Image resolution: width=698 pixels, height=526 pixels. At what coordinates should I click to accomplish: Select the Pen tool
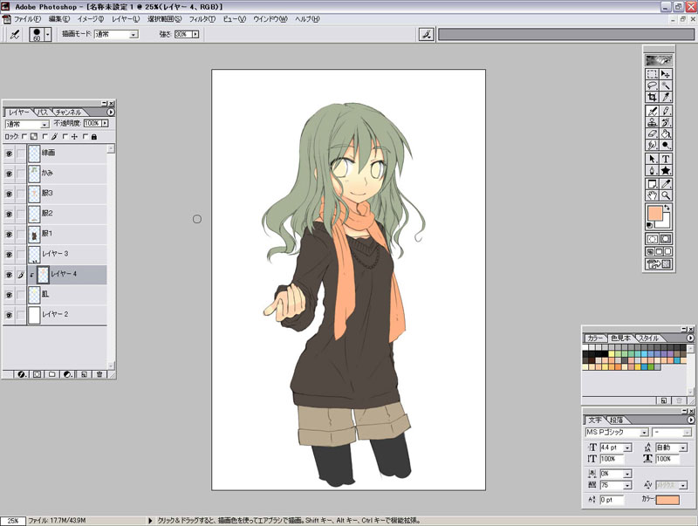pos(652,170)
